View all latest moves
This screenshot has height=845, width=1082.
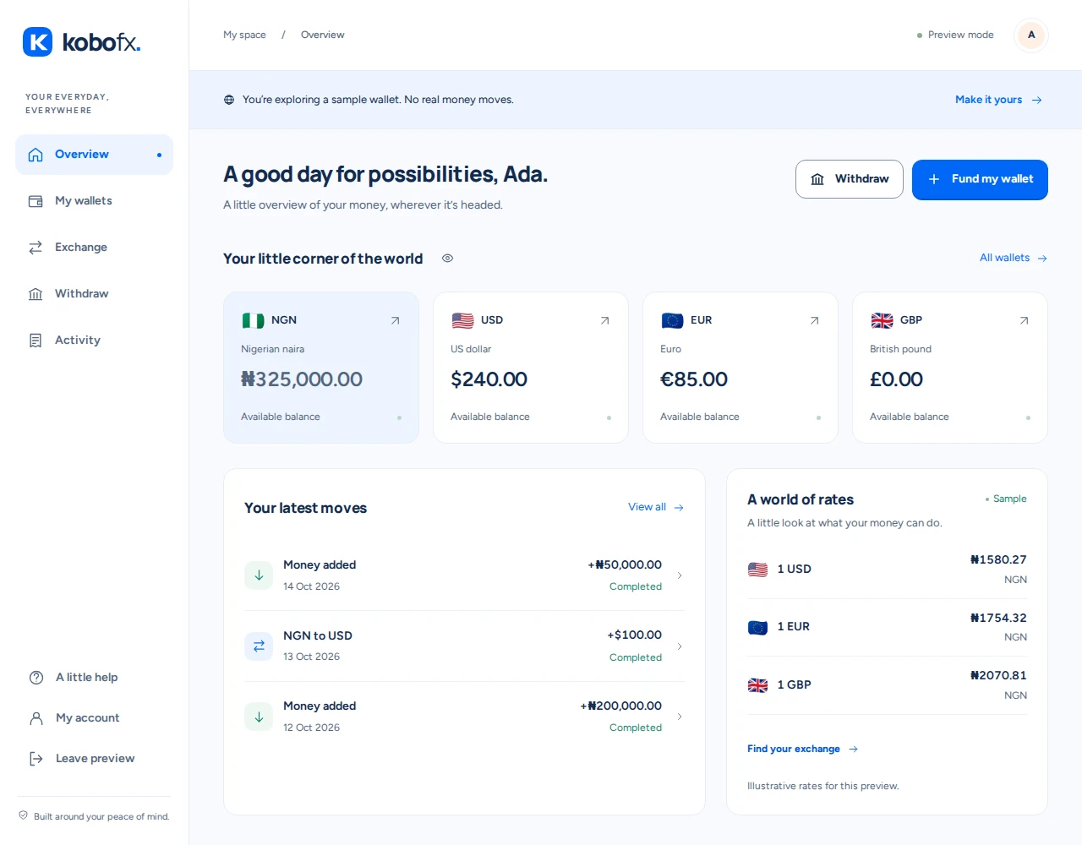pyautogui.click(x=656, y=507)
